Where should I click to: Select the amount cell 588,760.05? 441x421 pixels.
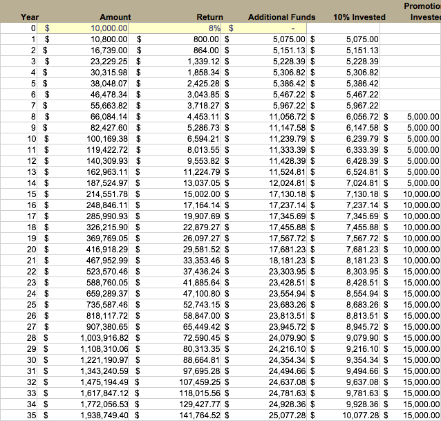(83, 283)
